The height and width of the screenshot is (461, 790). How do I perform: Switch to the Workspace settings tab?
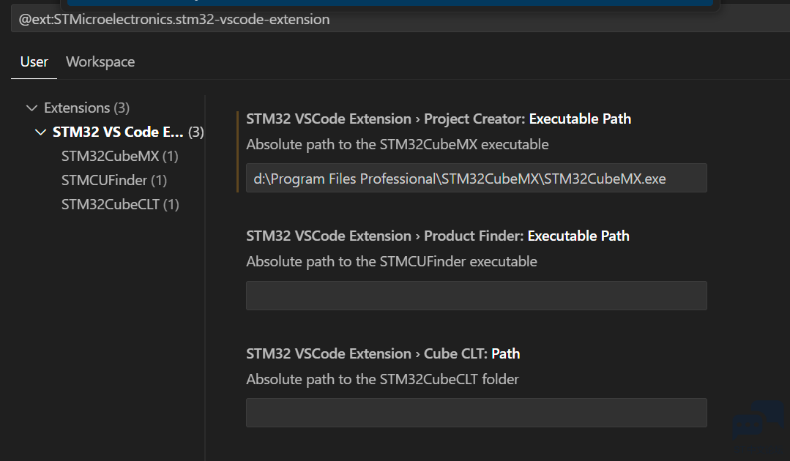(100, 62)
